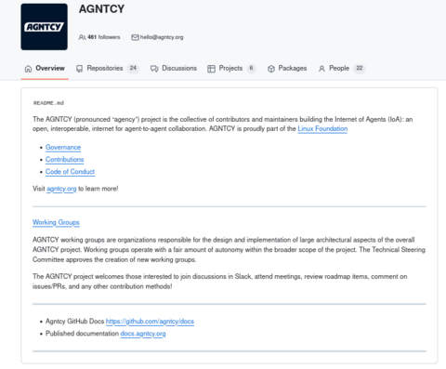Click the Repositories book icon
The width and height of the screenshot is (446, 369).
pyautogui.click(x=80, y=69)
